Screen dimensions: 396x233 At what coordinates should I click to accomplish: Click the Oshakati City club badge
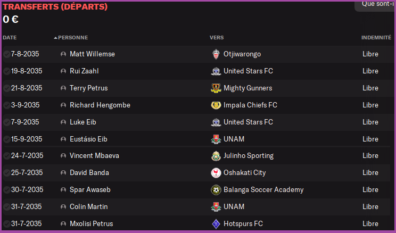pyautogui.click(x=216, y=173)
